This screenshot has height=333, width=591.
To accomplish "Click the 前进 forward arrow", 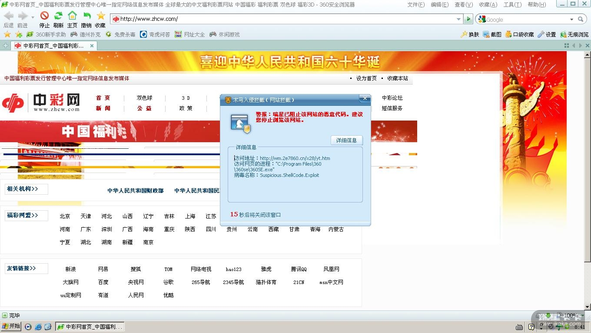I will pyautogui.click(x=23, y=16).
